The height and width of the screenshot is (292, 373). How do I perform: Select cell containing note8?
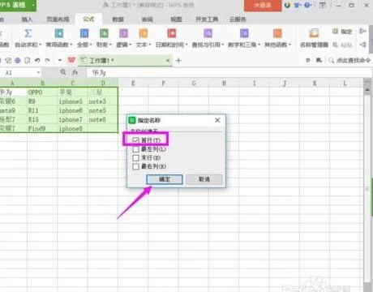(103, 119)
